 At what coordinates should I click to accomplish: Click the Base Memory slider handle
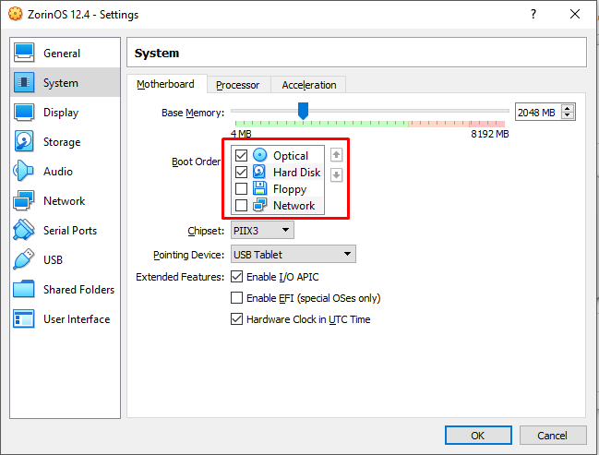coord(302,111)
